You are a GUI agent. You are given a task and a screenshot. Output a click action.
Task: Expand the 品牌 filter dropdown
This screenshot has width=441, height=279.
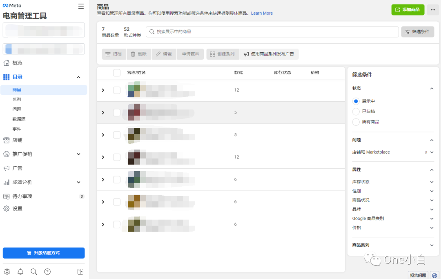432,209
